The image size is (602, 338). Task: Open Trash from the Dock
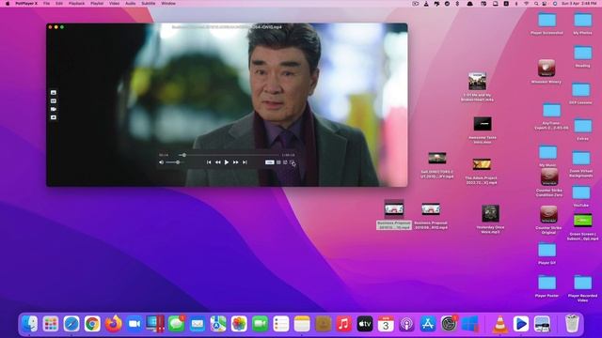572,324
